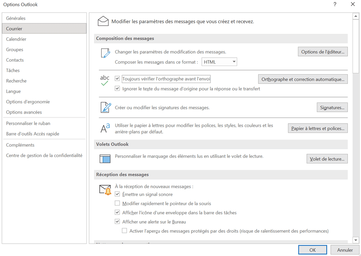This screenshot has width=361, height=256.
Task: Click the Annuler button
Action: pos(345,250)
